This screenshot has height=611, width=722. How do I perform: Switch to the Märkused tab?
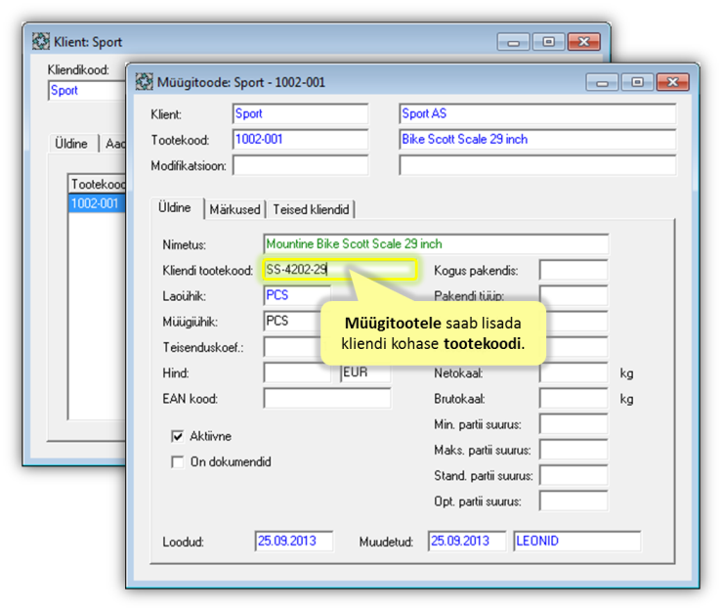pyautogui.click(x=234, y=209)
